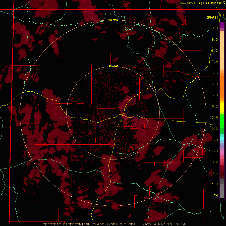The height and width of the screenshot is (226, 226).
Task: Click the 100 NMI range ring label
Action: pyautogui.click(x=113, y=20)
